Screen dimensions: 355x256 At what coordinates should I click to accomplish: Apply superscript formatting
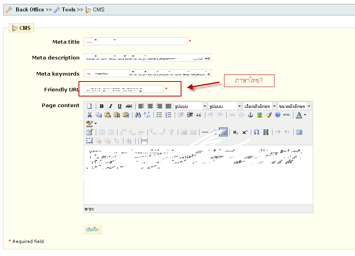[245, 132]
